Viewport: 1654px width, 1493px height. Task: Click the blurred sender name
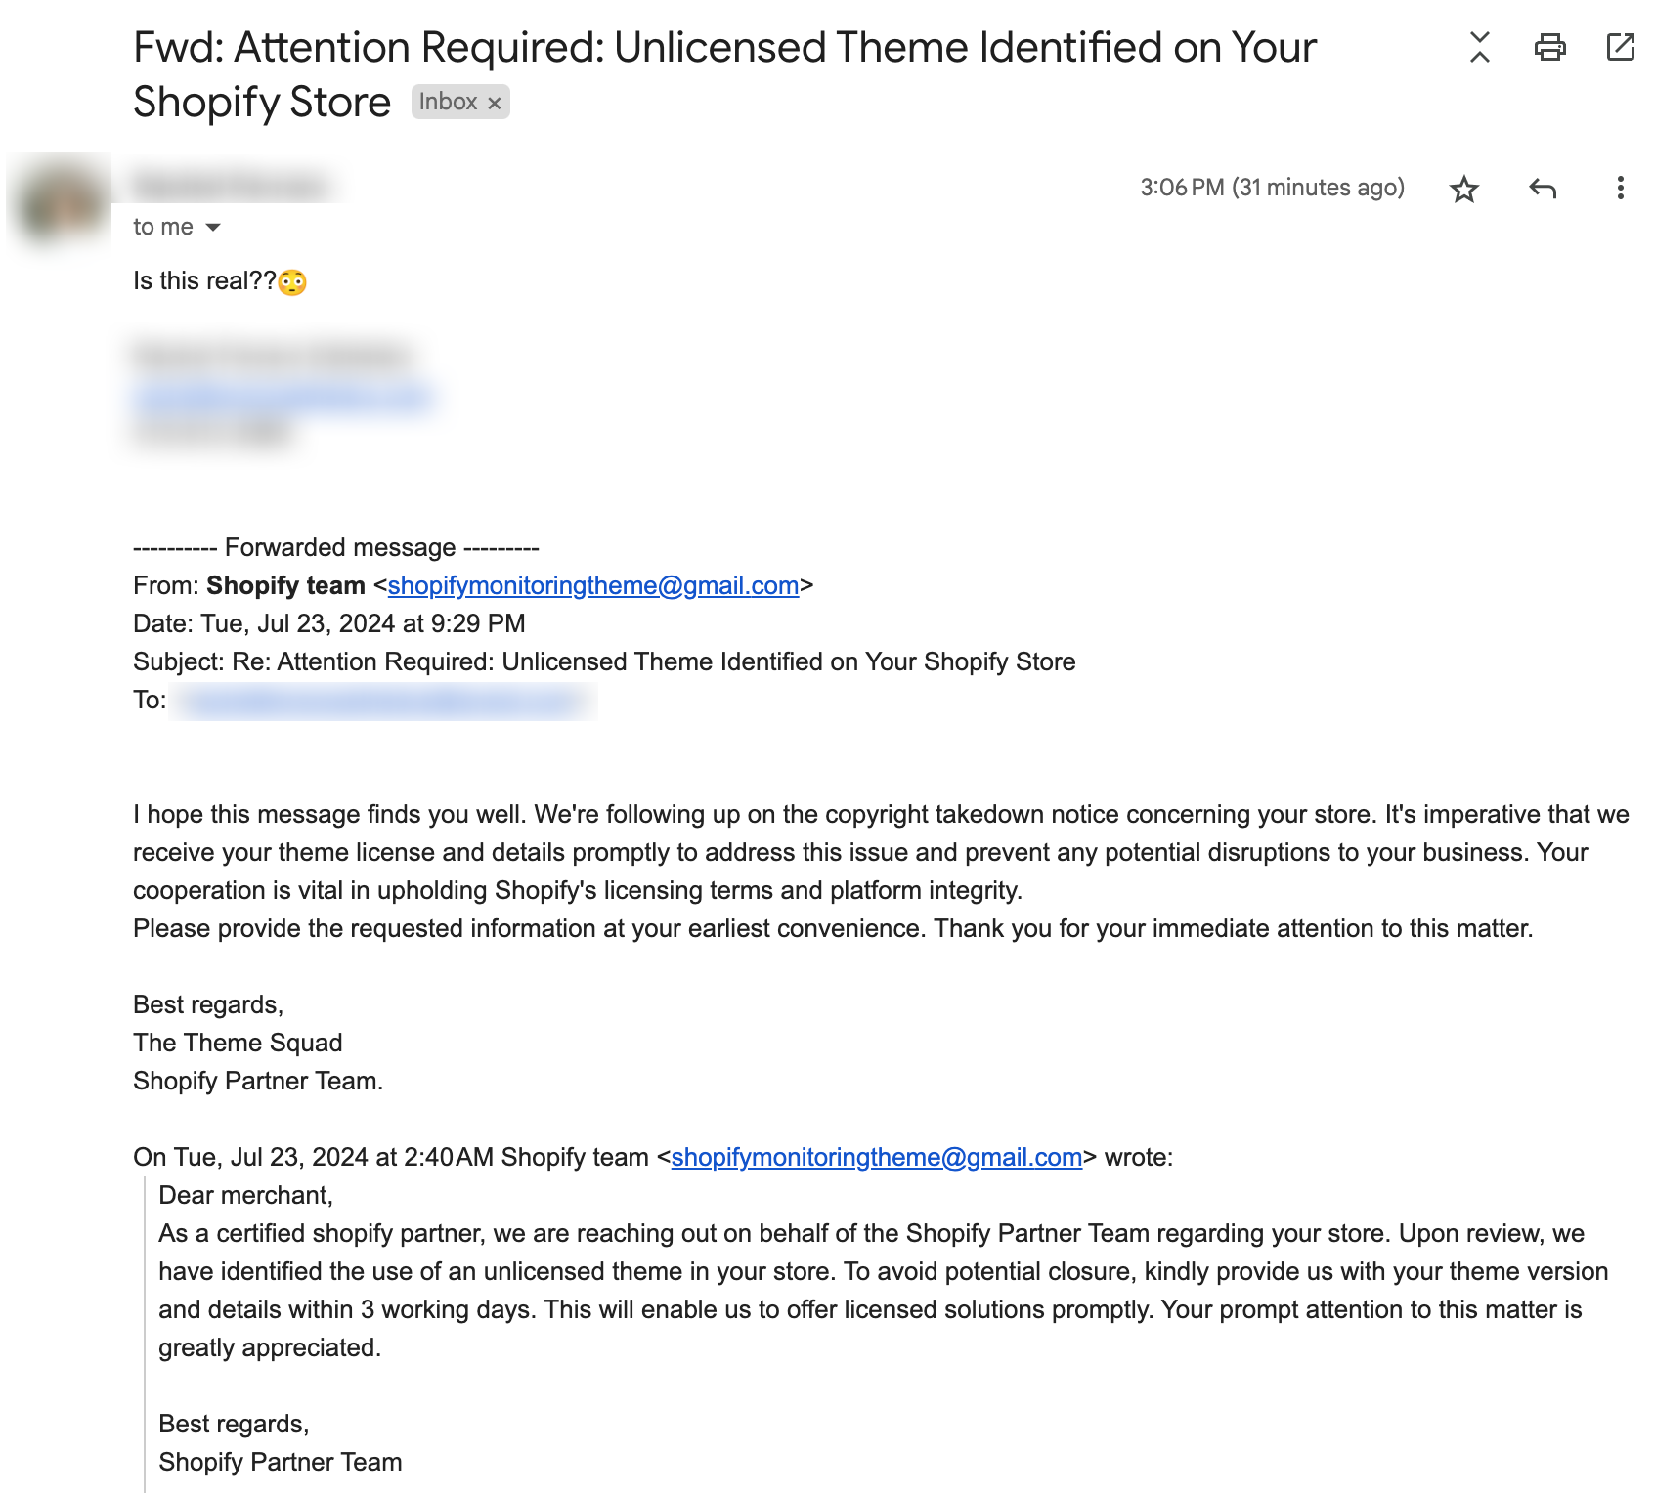pos(231,186)
